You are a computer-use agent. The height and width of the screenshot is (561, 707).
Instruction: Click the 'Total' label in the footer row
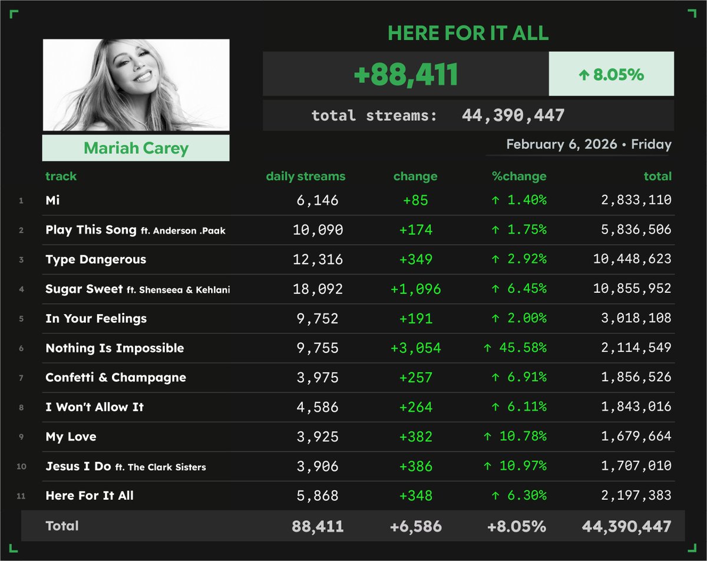(62, 526)
